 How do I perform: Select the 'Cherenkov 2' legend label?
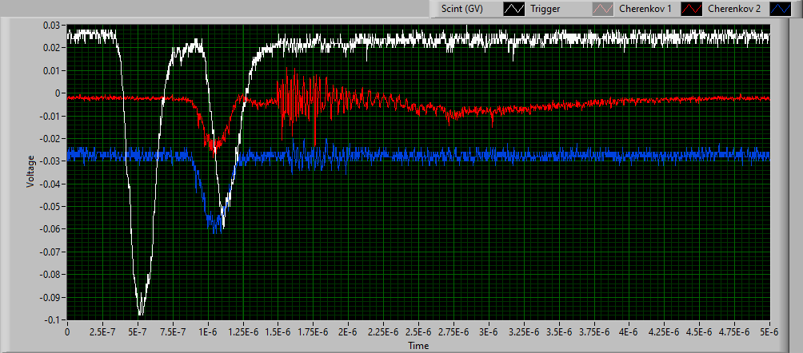tap(736, 10)
